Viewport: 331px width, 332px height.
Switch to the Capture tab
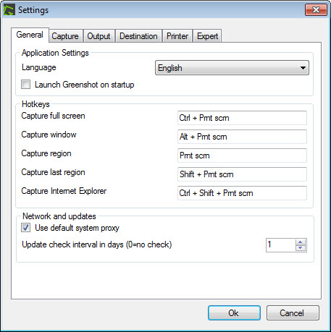[65, 36]
